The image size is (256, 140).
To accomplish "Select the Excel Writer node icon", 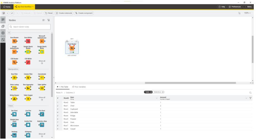I will pyautogui.click(x=28, y=41).
